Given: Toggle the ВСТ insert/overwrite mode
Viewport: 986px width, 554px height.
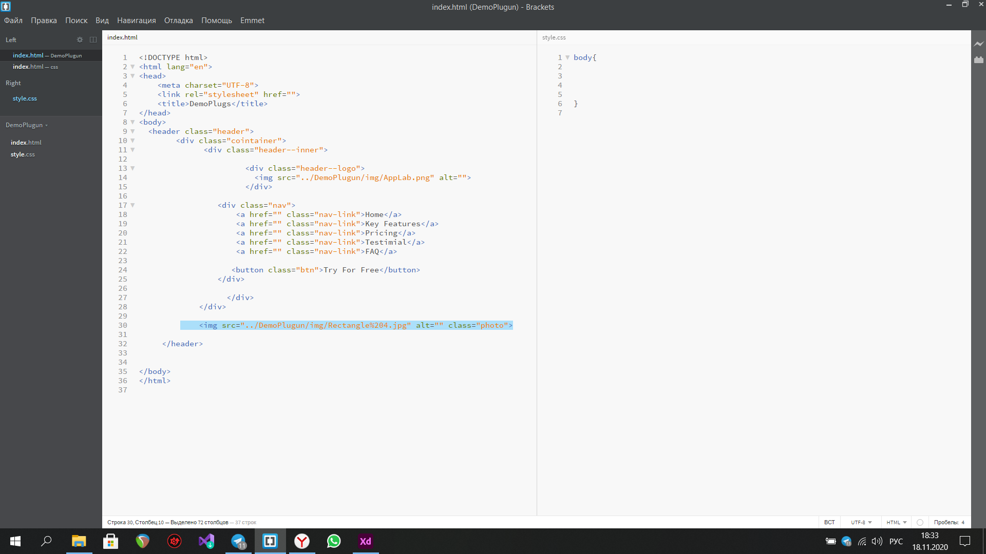Looking at the screenshot, I should coord(829,522).
